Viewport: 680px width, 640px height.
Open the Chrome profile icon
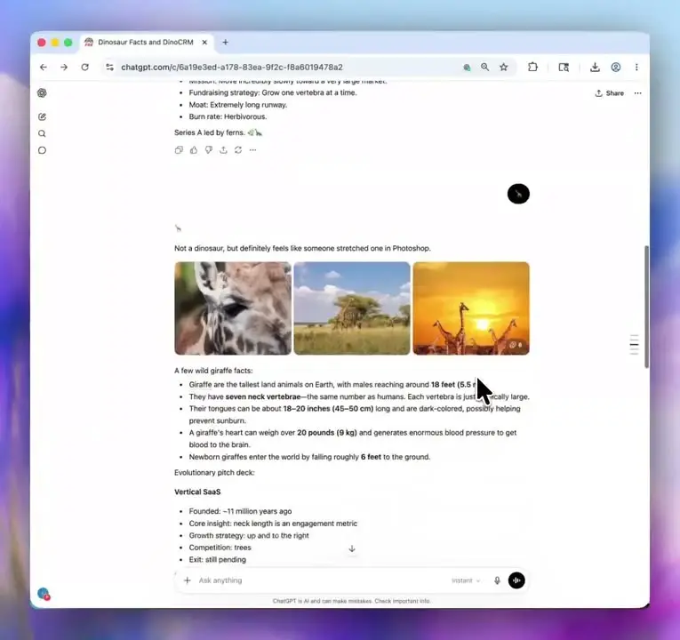(x=616, y=68)
